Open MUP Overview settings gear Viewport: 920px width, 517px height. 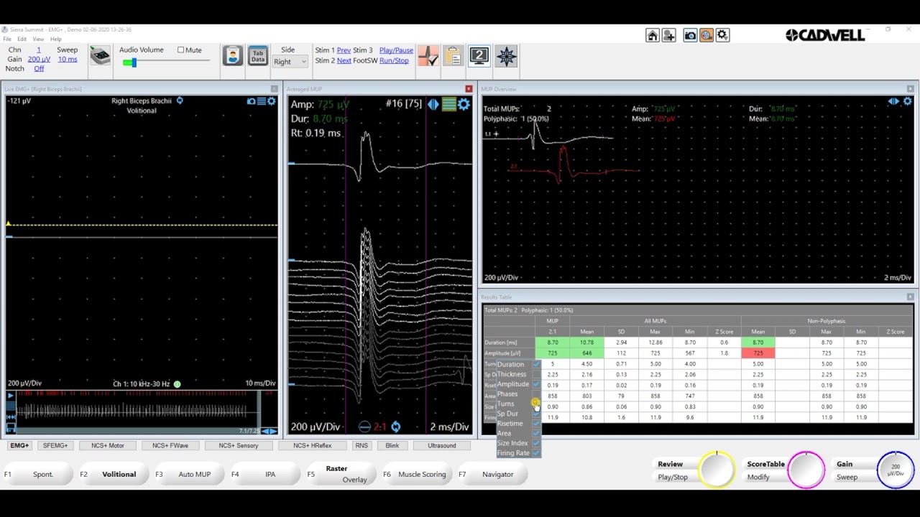[x=908, y=101]
